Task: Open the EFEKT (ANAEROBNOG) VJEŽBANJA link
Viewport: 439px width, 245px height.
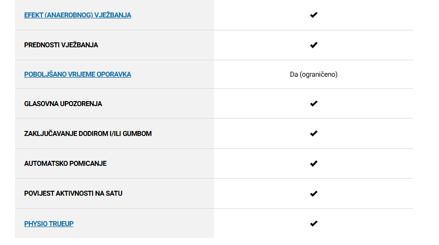Action: [x=78, y=15]
